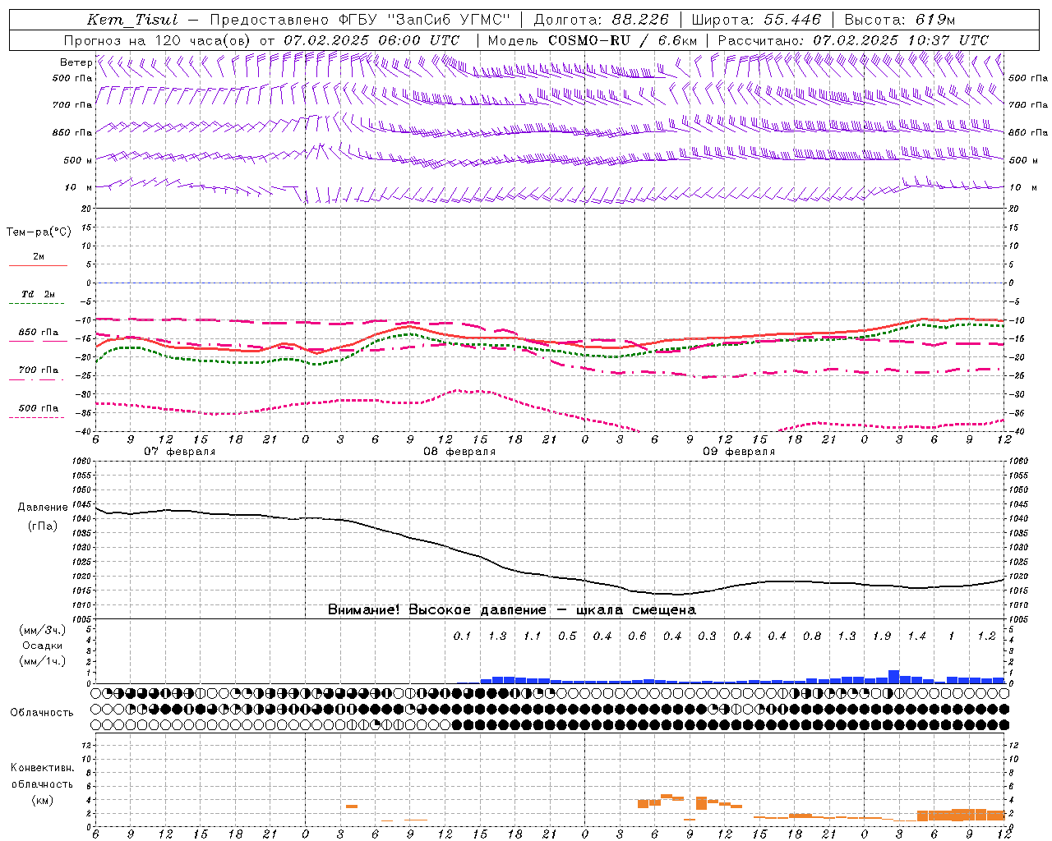Click the Конвективн. label
The height and width of the screenshot is (841, 1052).
[x=42, y=768]
